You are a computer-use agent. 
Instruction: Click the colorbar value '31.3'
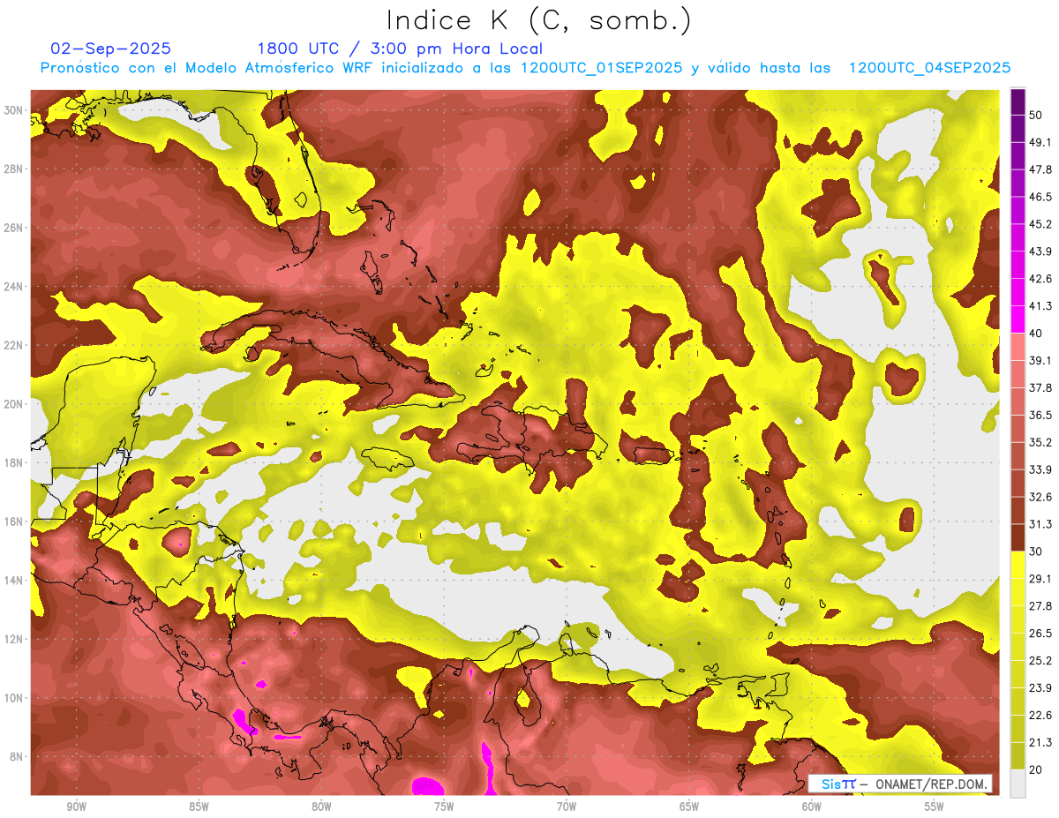(x=1040, y=524)
